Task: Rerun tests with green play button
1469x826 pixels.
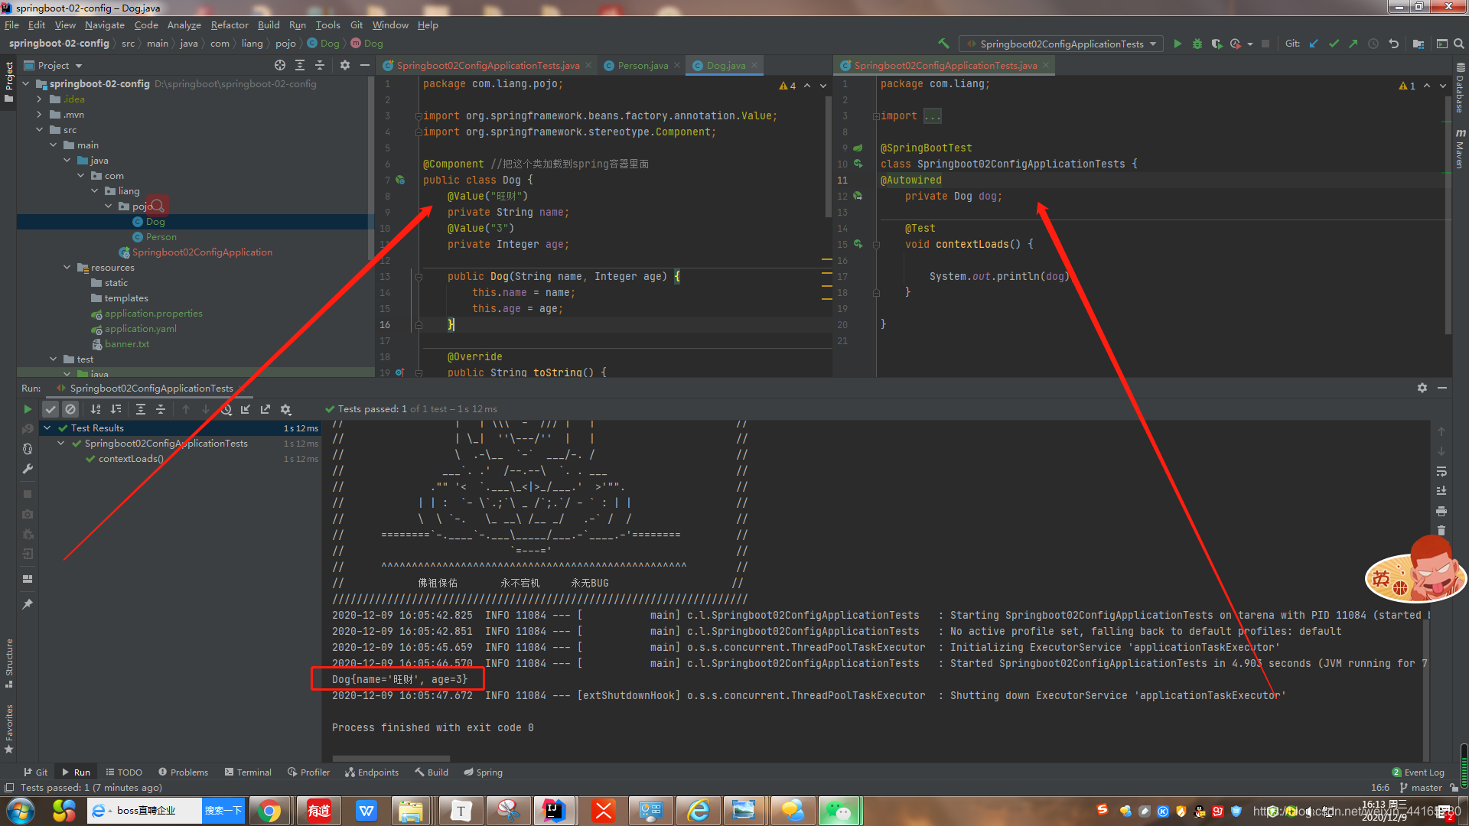Action: [28, 409]
